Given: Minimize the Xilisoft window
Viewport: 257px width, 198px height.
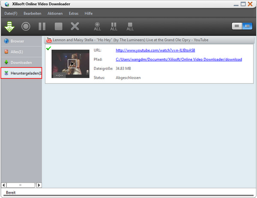Looking at the screenshot, I should 236,5.
